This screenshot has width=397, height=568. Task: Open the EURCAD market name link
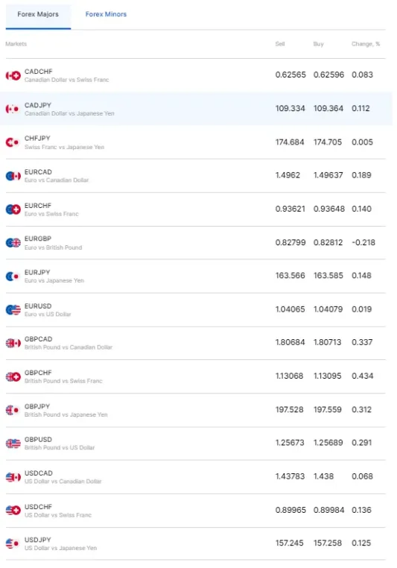pos(38,171)
